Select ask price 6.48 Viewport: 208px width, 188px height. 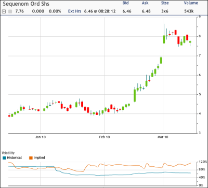pos(146,11)
